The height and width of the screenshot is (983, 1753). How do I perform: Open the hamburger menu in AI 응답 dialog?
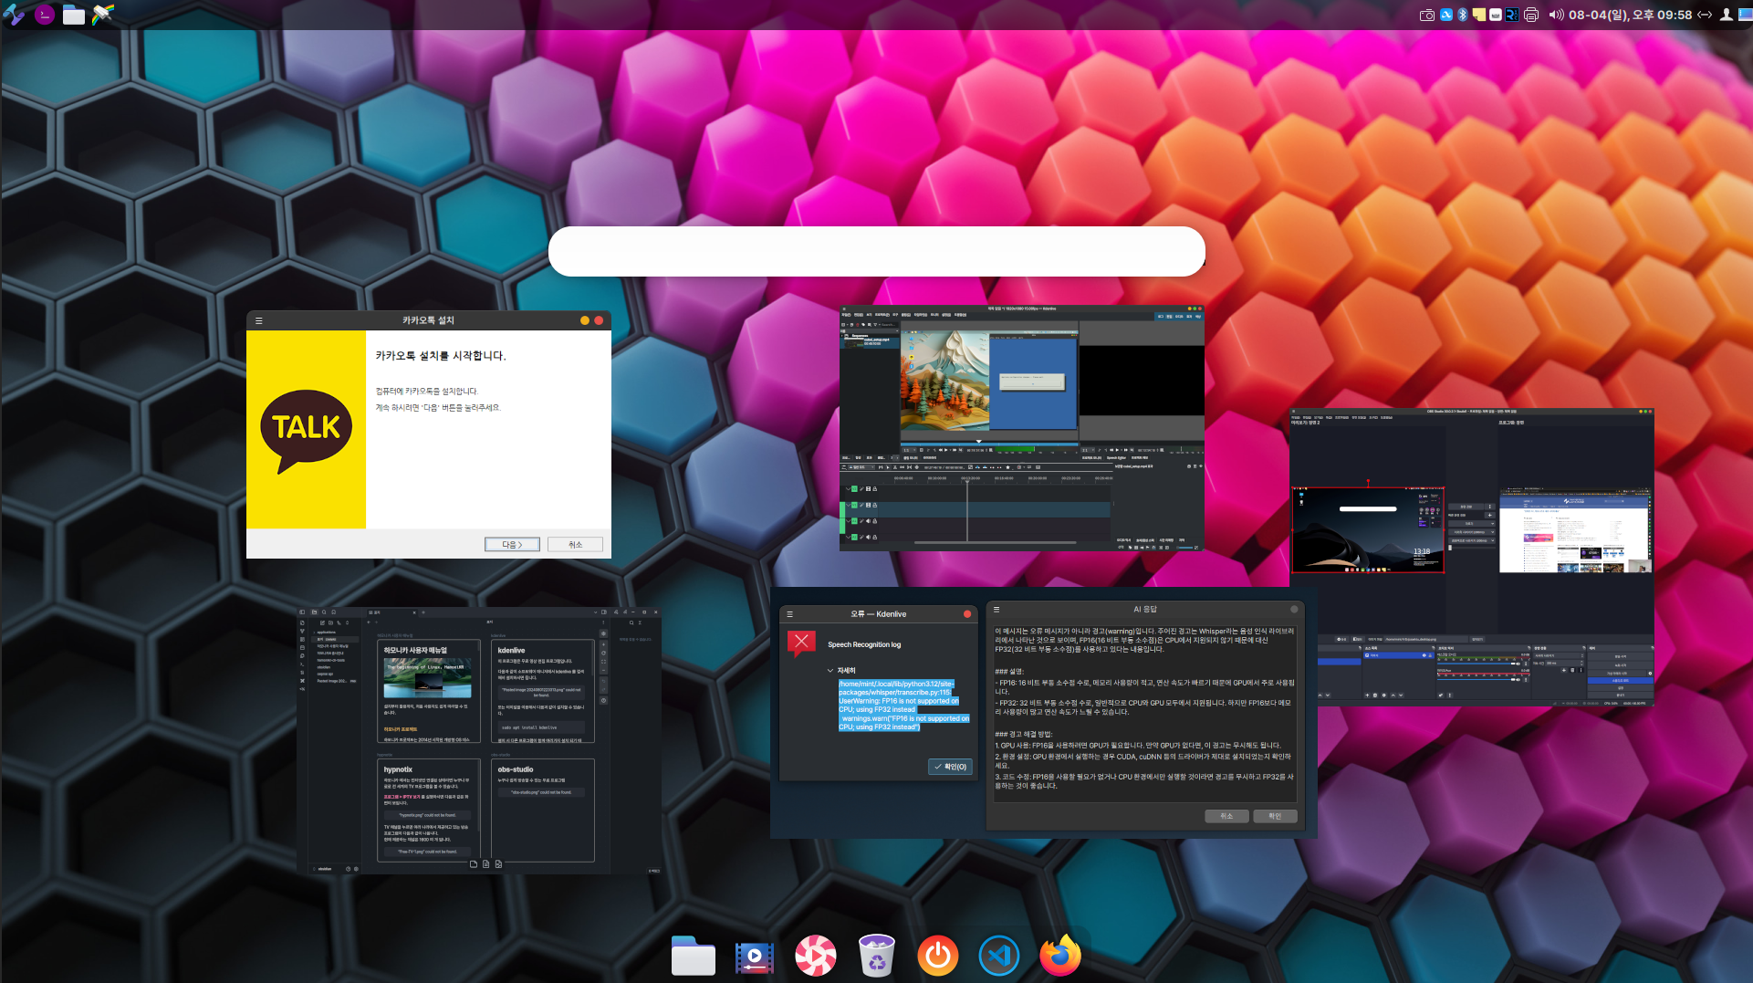(x=996, y=609)
